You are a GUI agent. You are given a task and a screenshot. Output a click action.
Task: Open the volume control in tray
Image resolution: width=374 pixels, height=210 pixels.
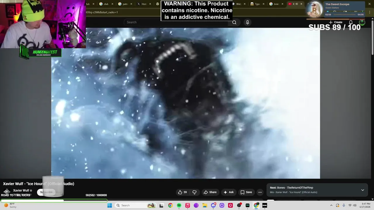coord(355,205)
